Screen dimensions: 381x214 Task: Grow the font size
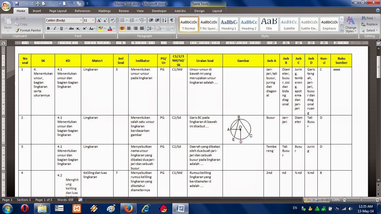[x=99, y=20]
